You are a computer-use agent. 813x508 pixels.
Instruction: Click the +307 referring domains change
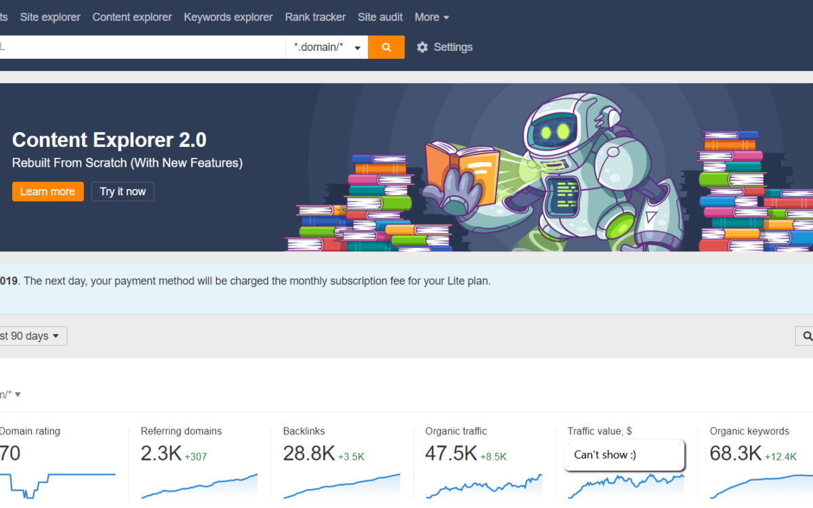[196, 457]
